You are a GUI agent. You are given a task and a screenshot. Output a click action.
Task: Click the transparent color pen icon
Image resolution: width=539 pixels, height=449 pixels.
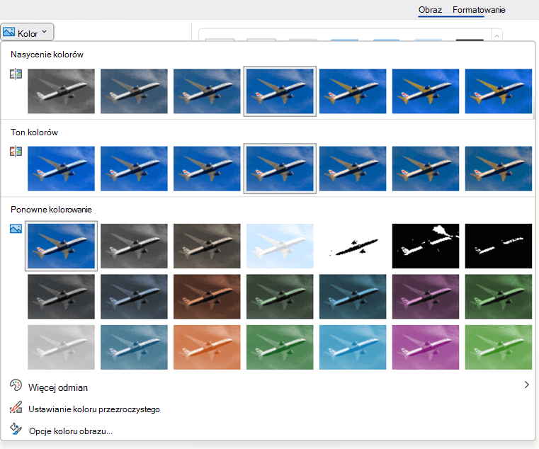click(x=16, y=407)
